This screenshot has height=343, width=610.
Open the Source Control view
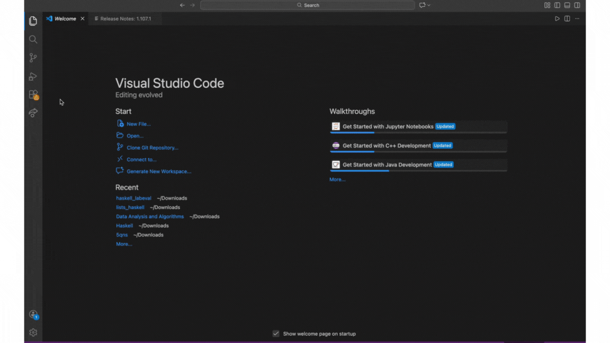point(33,58)
